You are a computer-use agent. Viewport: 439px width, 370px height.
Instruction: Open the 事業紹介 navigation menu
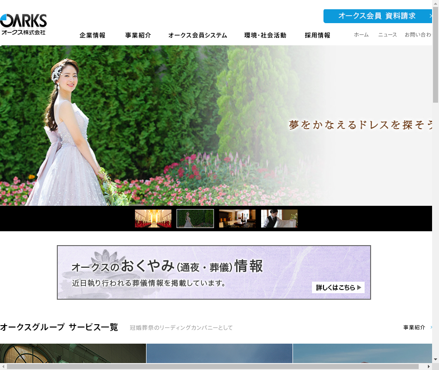coord(138,35)
